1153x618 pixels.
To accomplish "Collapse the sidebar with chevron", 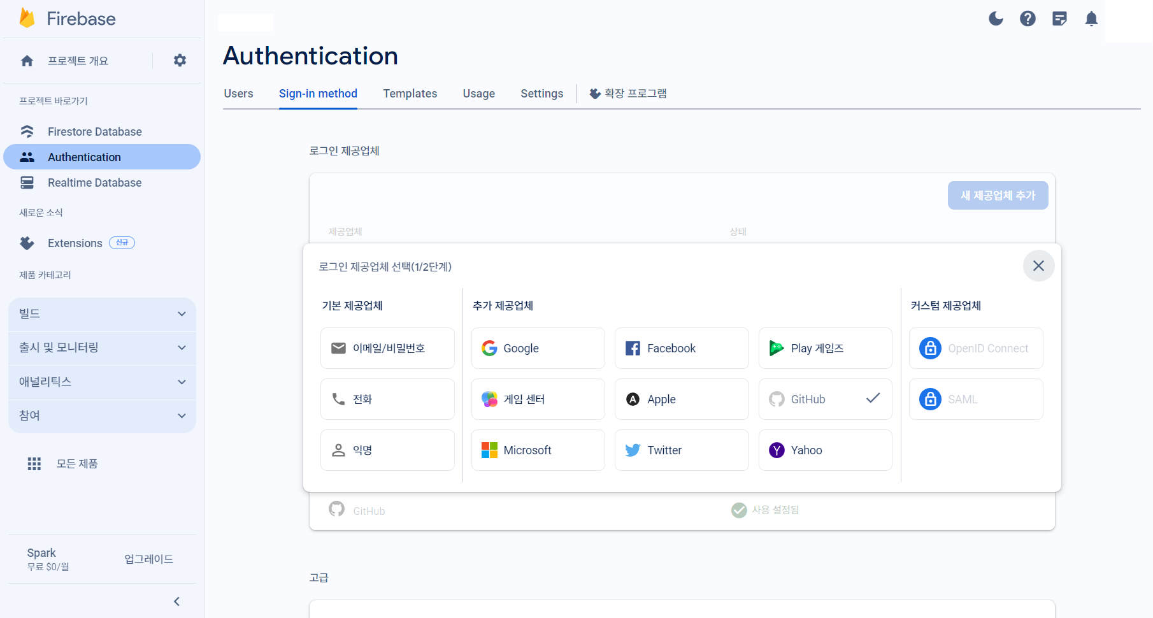I will tap(177, 601).
